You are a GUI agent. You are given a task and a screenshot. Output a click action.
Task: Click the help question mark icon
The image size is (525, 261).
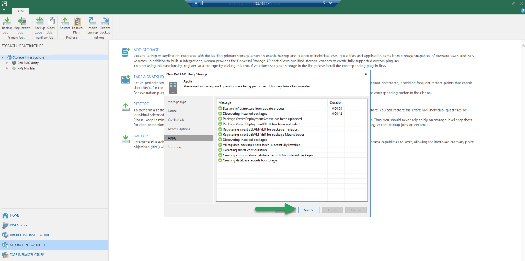(x=522, y=11)
